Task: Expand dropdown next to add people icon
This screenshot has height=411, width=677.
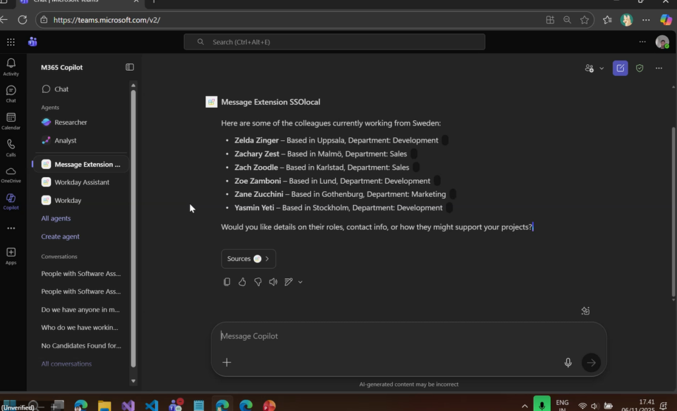Action: coord(602,68)
